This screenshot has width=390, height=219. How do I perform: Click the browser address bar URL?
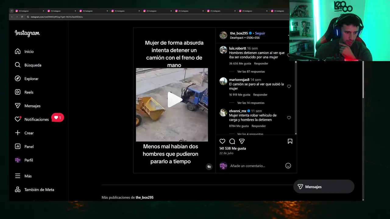tap(57, 17)
